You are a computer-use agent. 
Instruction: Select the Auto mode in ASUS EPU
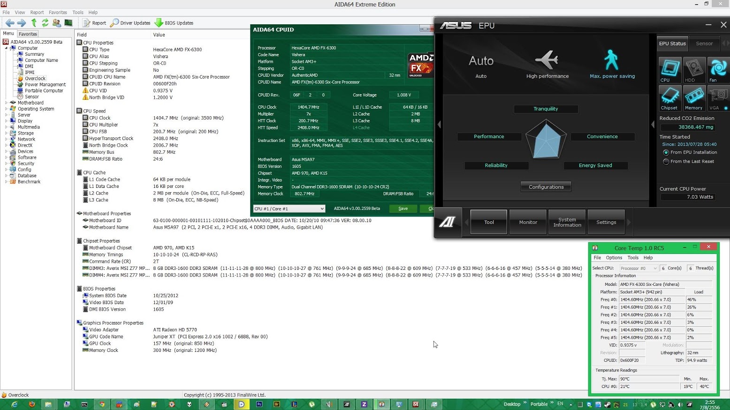pyautogui.click(x=481, y=66)
